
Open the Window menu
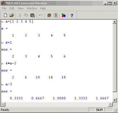tap(32, 8)
